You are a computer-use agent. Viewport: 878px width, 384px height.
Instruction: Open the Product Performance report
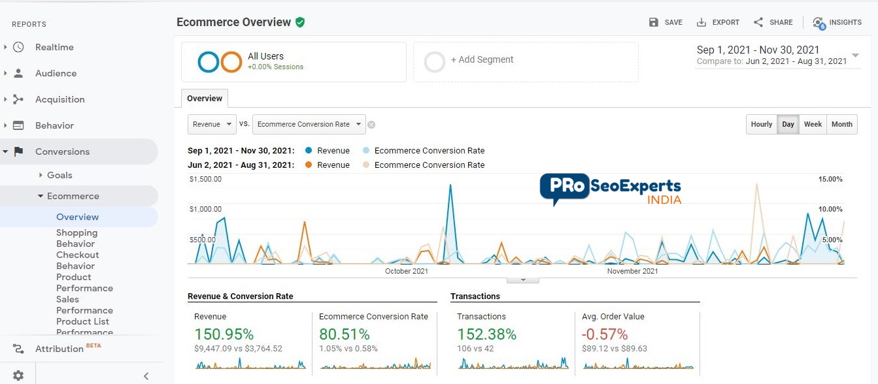[x=84, y=283]
